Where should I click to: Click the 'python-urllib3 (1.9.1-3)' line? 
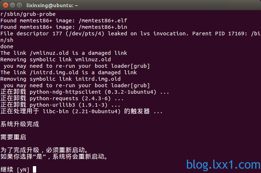click(60, 105)
